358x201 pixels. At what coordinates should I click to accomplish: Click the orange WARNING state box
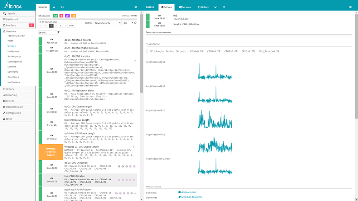click(x=51, y=152)
